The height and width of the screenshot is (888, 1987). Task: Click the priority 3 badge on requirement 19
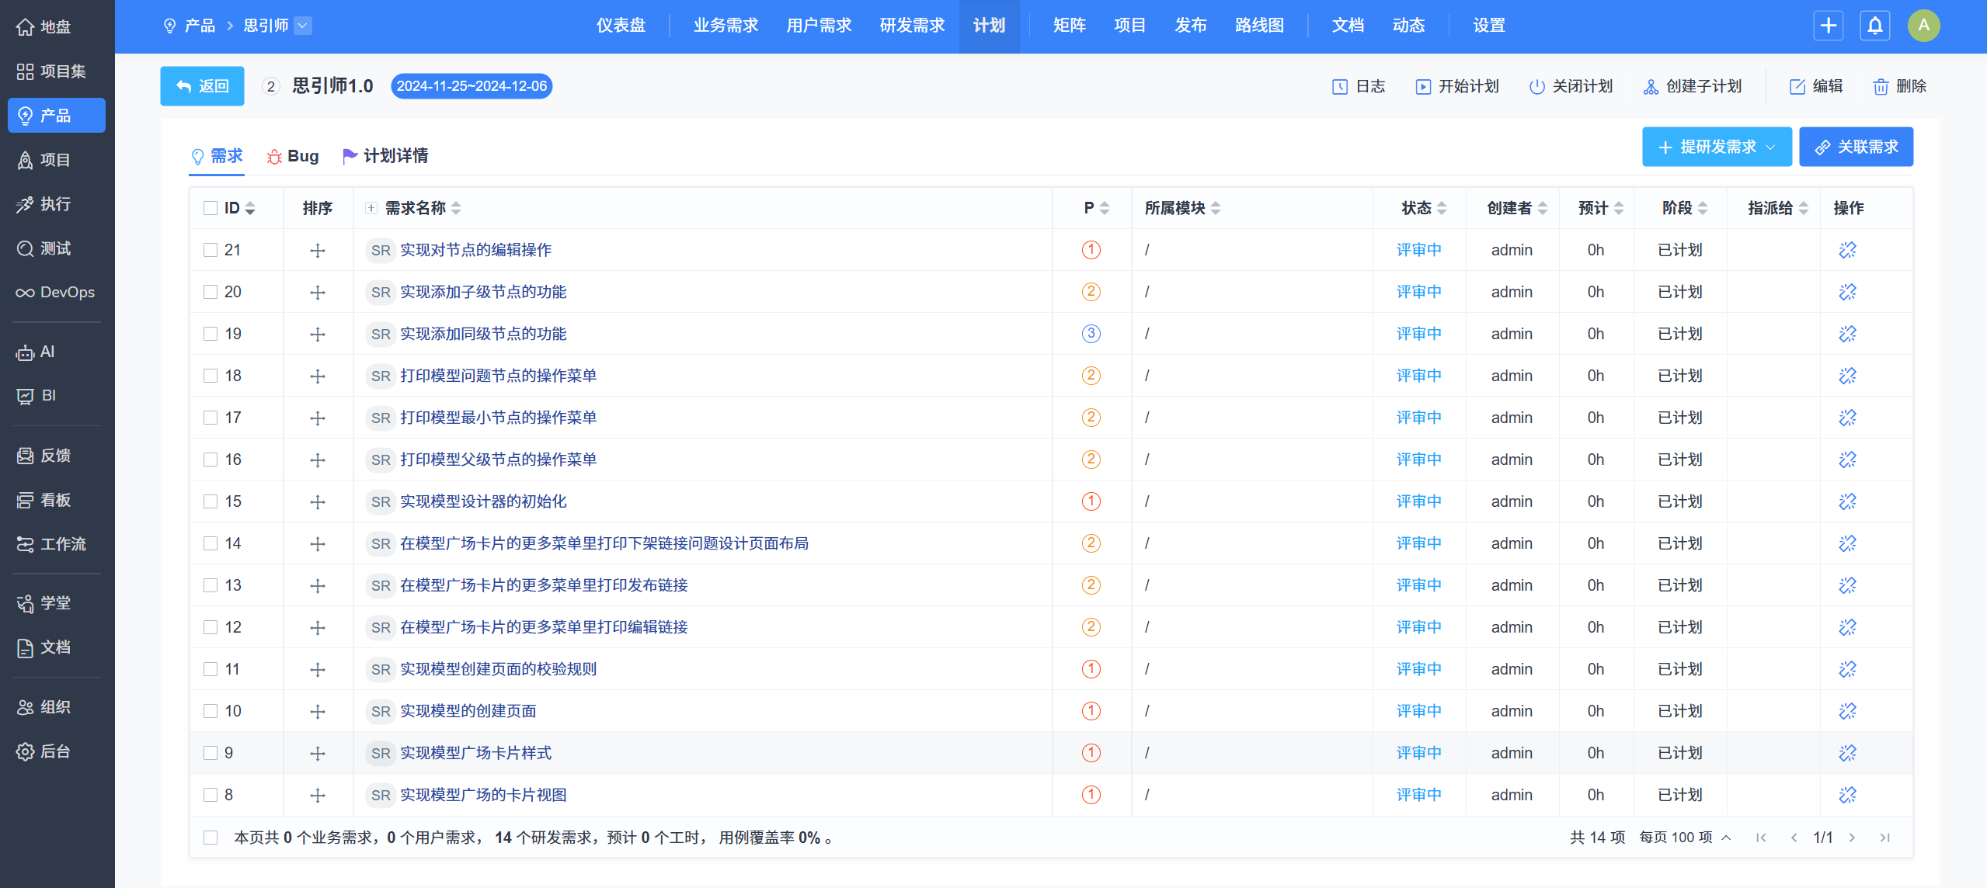pyautogui.click(x=1091, y=334)
